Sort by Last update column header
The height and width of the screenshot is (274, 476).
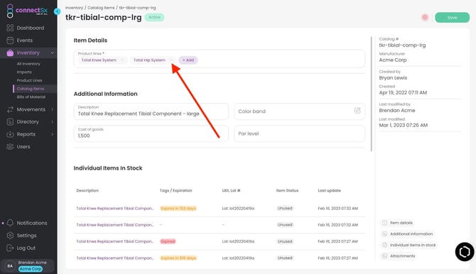click(329, 190)
